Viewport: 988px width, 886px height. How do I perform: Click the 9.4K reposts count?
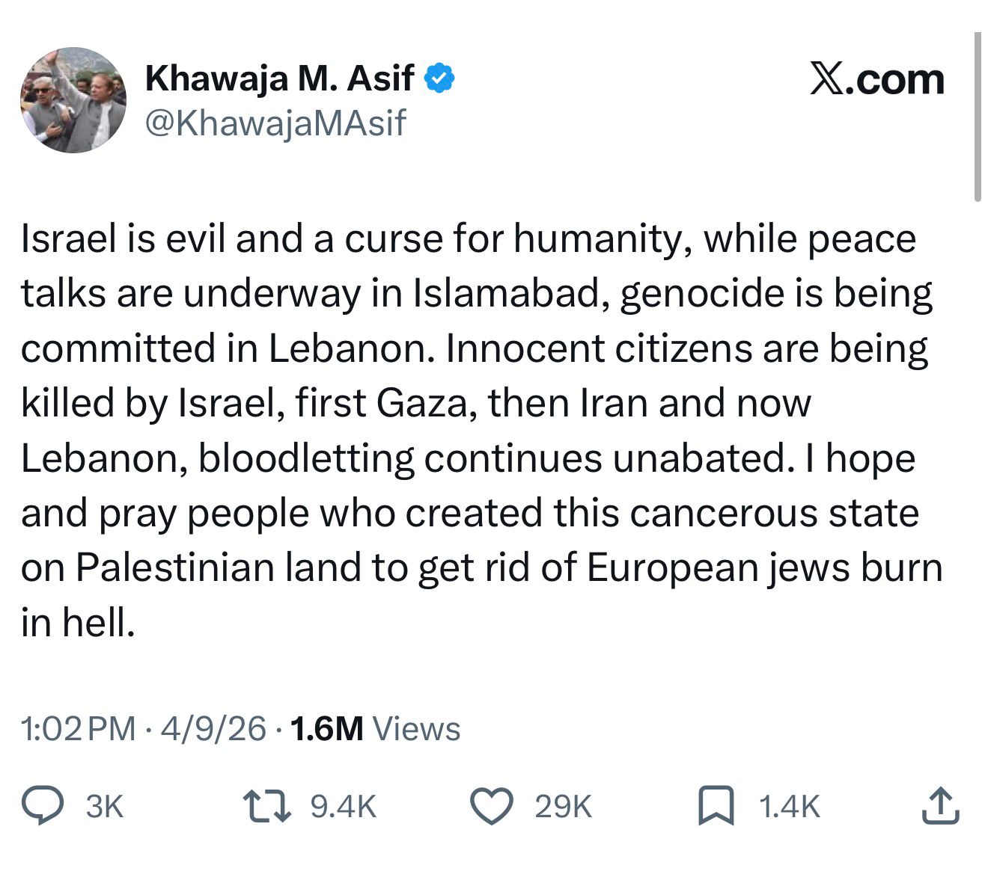tap(343, 807)
